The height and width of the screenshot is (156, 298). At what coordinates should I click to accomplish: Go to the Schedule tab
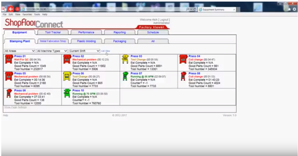153,32
